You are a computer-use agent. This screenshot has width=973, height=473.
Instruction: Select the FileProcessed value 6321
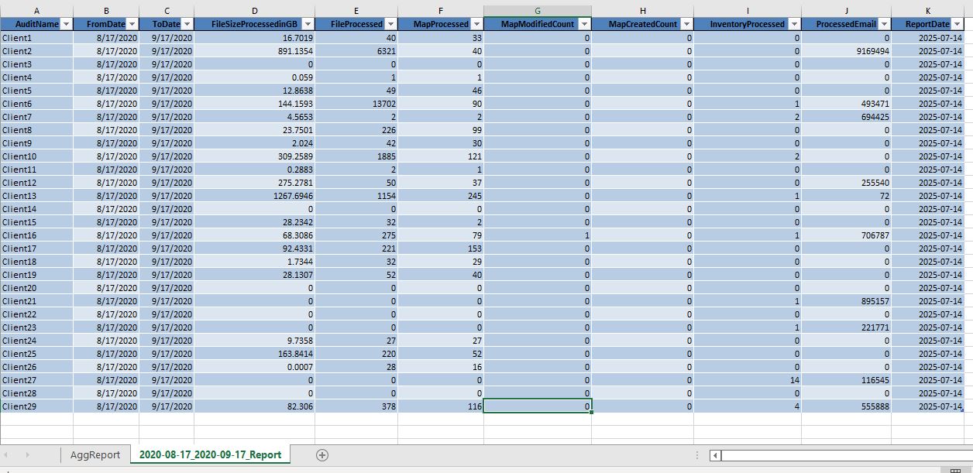pos(356,51)
